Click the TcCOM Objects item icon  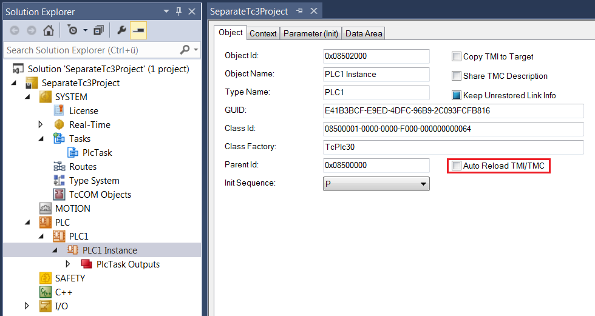click(x=59, y=194)
